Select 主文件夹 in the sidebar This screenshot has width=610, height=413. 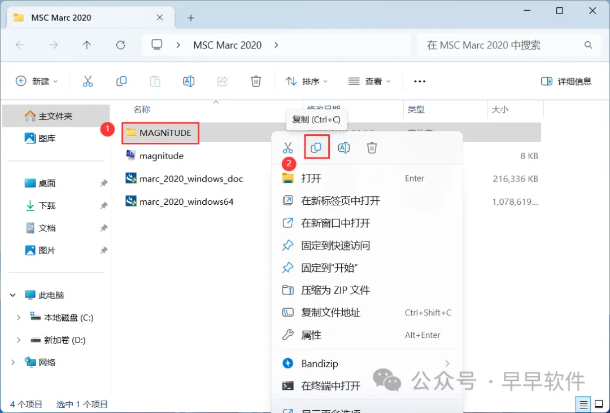coord(56,116)
